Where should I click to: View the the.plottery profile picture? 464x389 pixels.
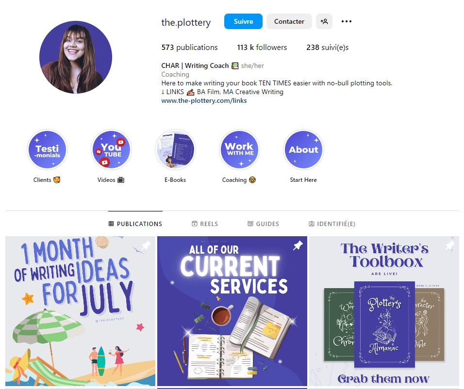click(x=76, y=57)
